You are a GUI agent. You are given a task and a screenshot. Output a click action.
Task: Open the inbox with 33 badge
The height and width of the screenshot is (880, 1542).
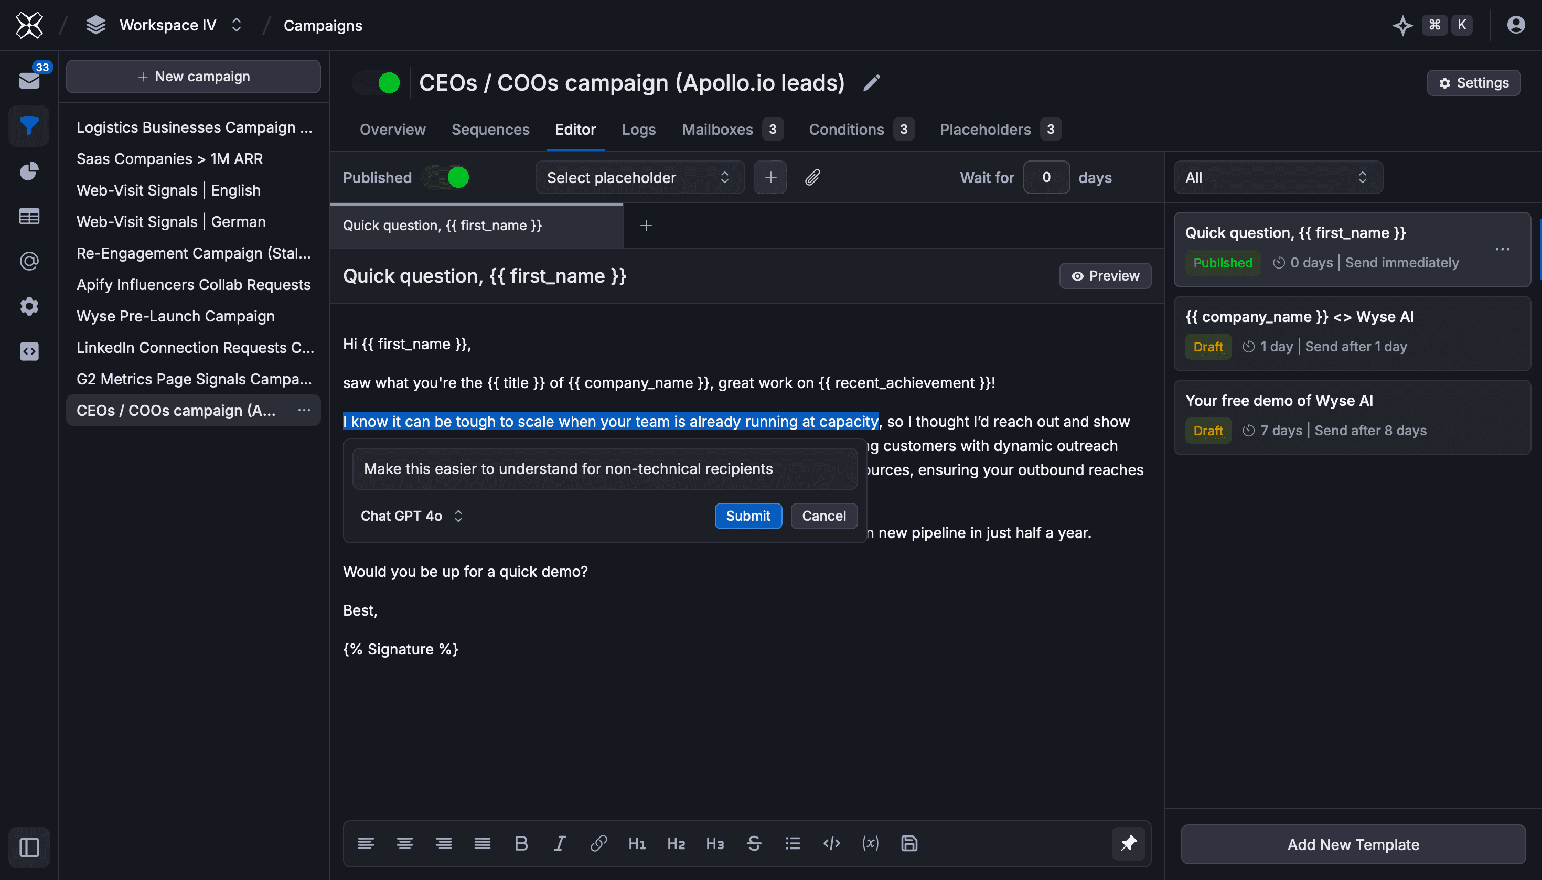[x=29, y=79]
